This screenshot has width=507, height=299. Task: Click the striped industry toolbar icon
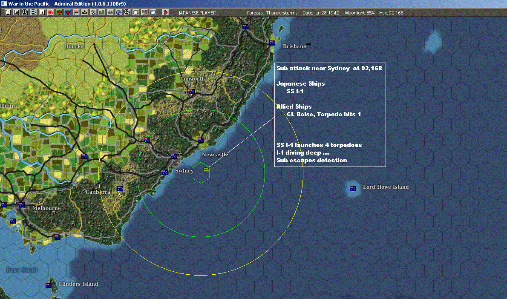[144, 12]
